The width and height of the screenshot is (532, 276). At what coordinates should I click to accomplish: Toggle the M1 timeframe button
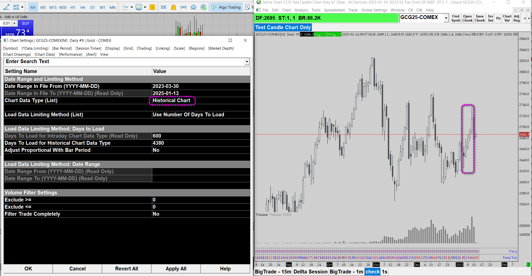coord(33,7)
